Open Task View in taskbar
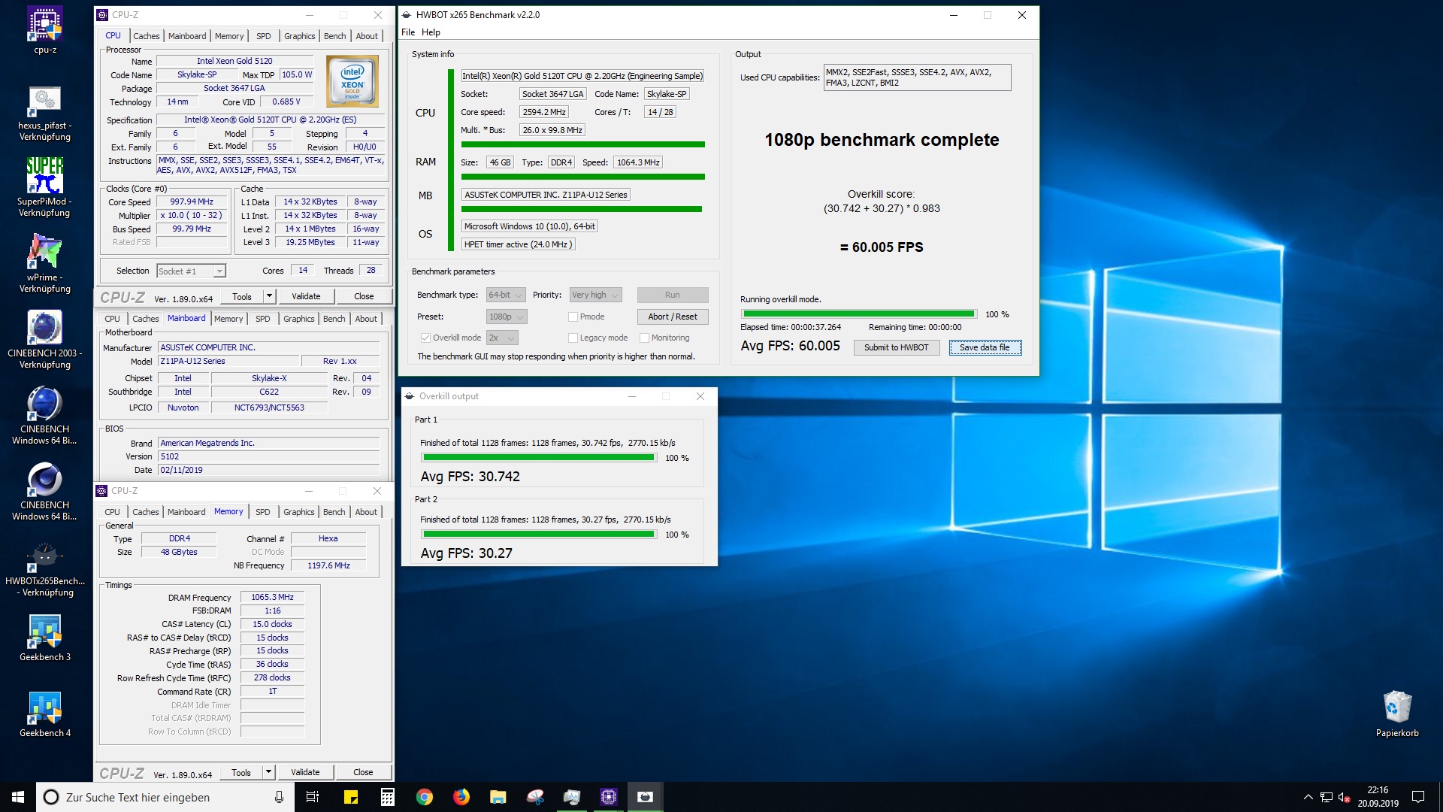1443x812 pixels. point(313,797)
